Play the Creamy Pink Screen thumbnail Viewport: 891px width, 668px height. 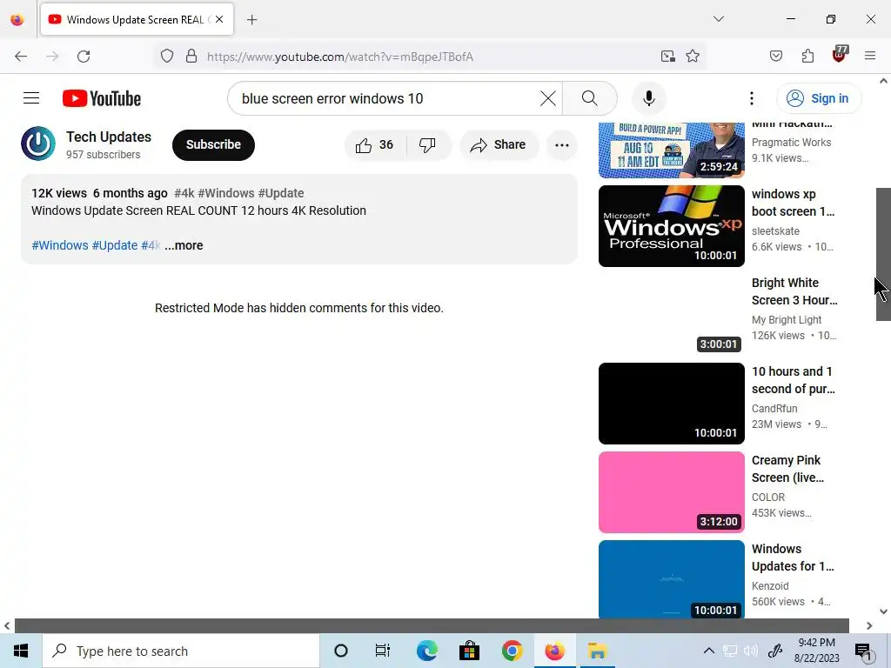(671, 492)
